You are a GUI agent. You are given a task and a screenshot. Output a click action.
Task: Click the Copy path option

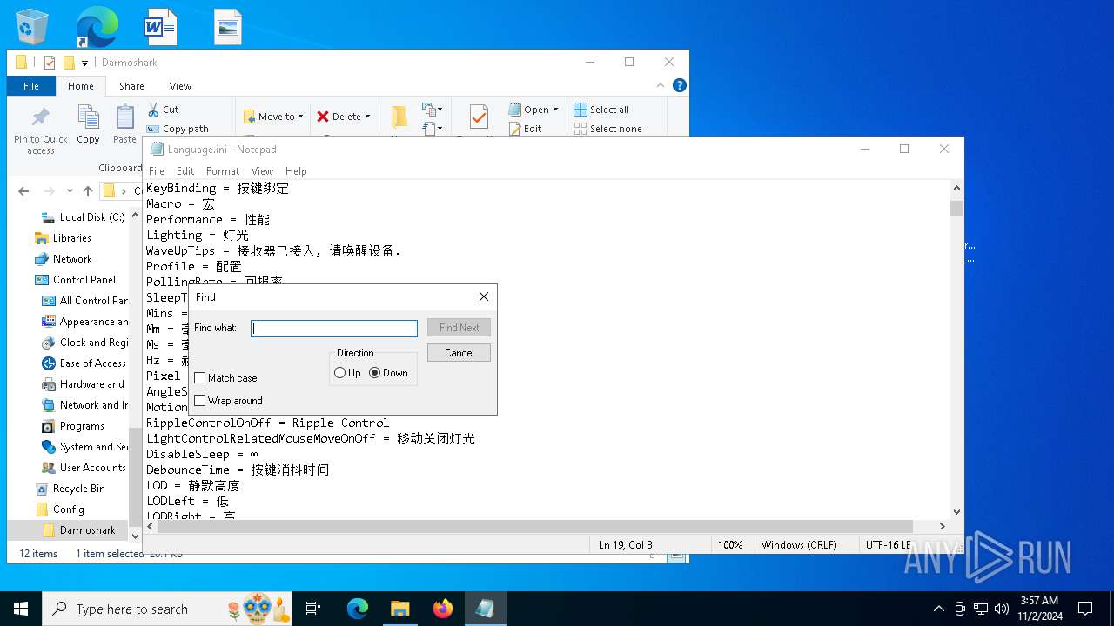178,129
